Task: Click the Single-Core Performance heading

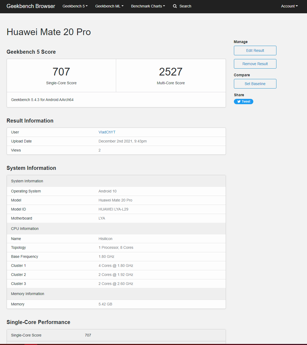Action: 39,322
